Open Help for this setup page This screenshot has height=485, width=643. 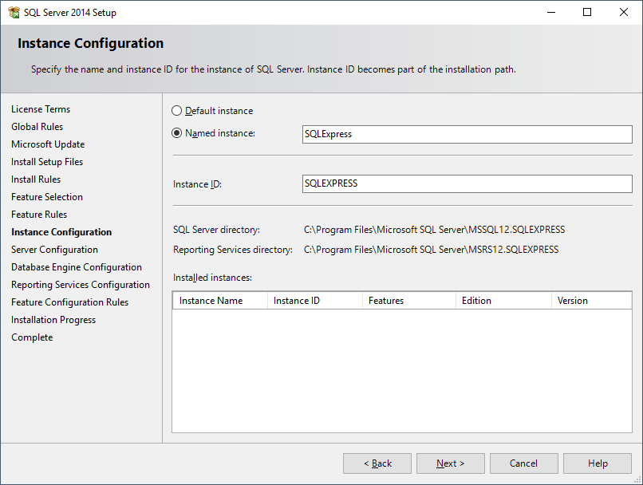coord(598,463)
